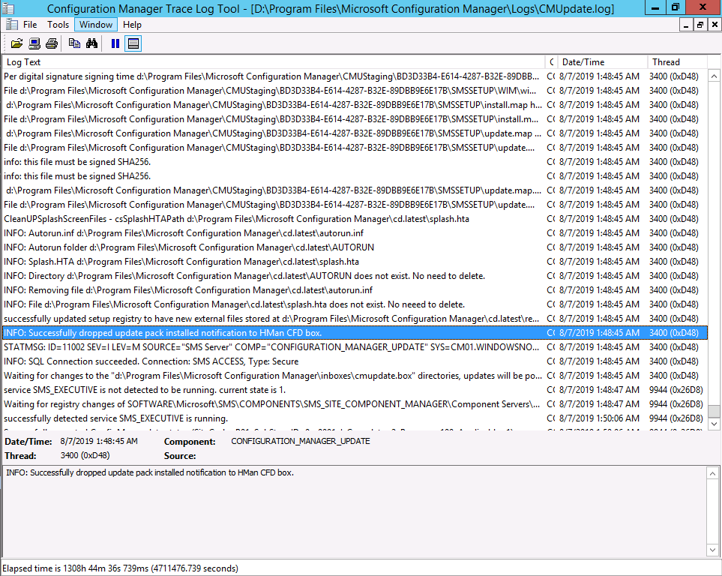
Task: Click the details pane scroll down arrow
Action: tap(712, 550)
